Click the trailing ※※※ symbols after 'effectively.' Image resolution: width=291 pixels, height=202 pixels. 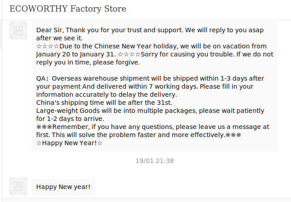(233, 135)
